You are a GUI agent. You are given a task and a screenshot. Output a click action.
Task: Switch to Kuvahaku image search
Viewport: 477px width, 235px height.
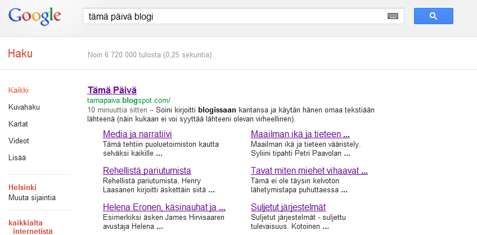pyautogui.click(x=24, y=107)
